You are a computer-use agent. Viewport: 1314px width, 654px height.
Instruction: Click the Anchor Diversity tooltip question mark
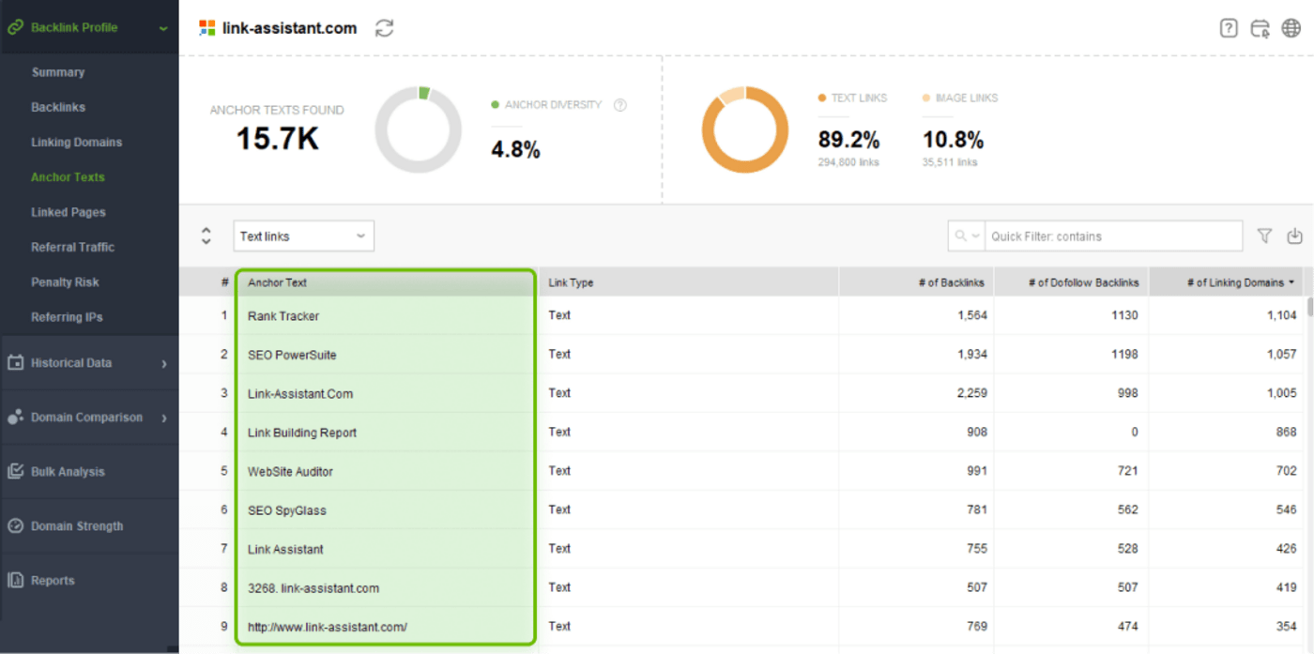pos(619,105)
